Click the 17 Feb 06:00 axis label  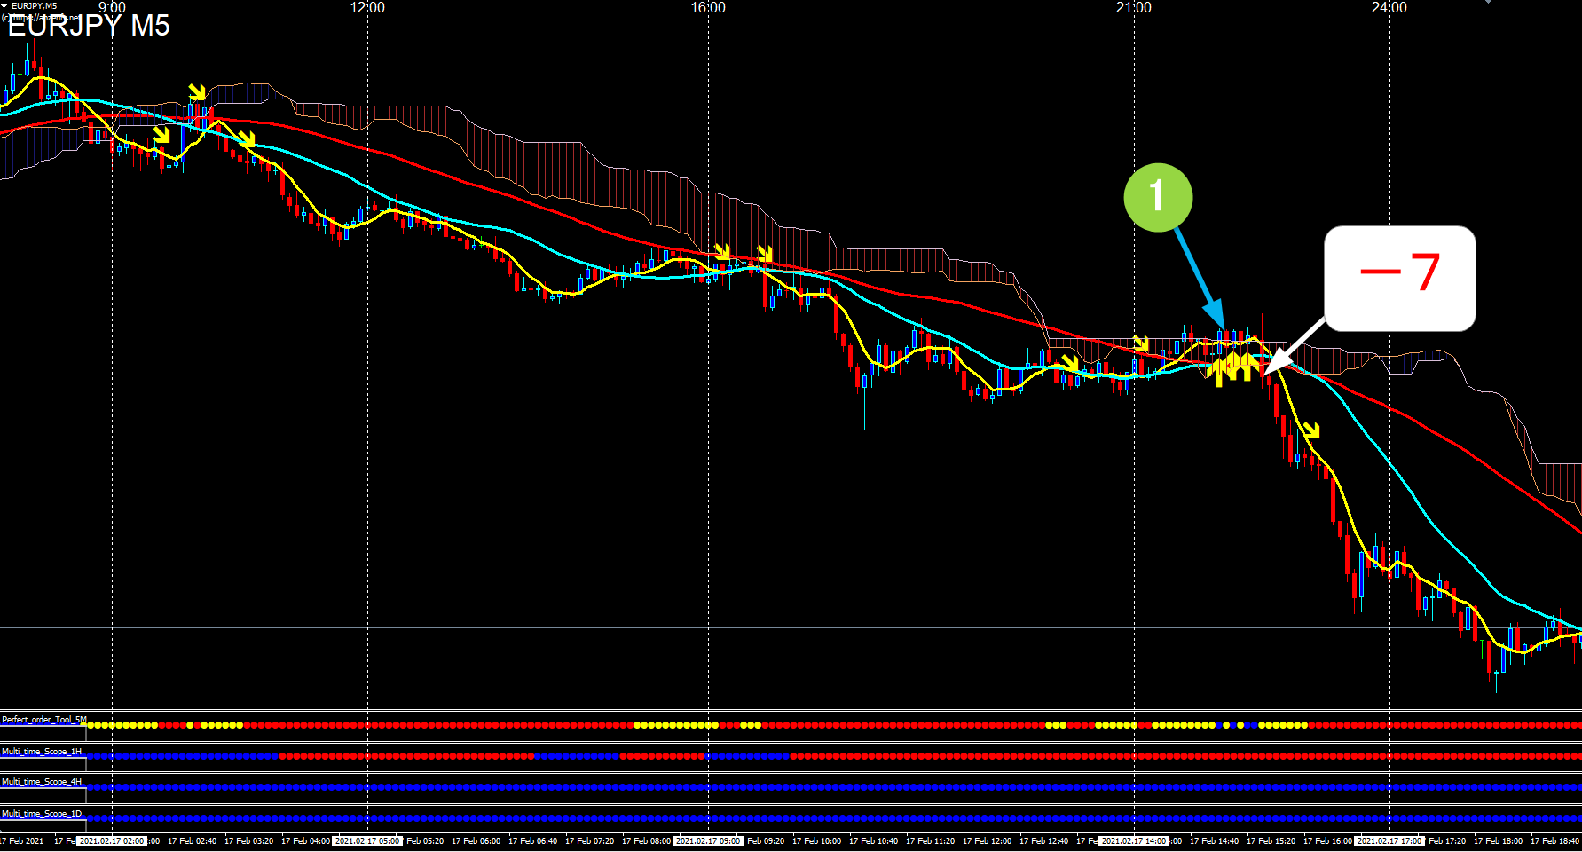pyautogui.click(x=476, y=840)
